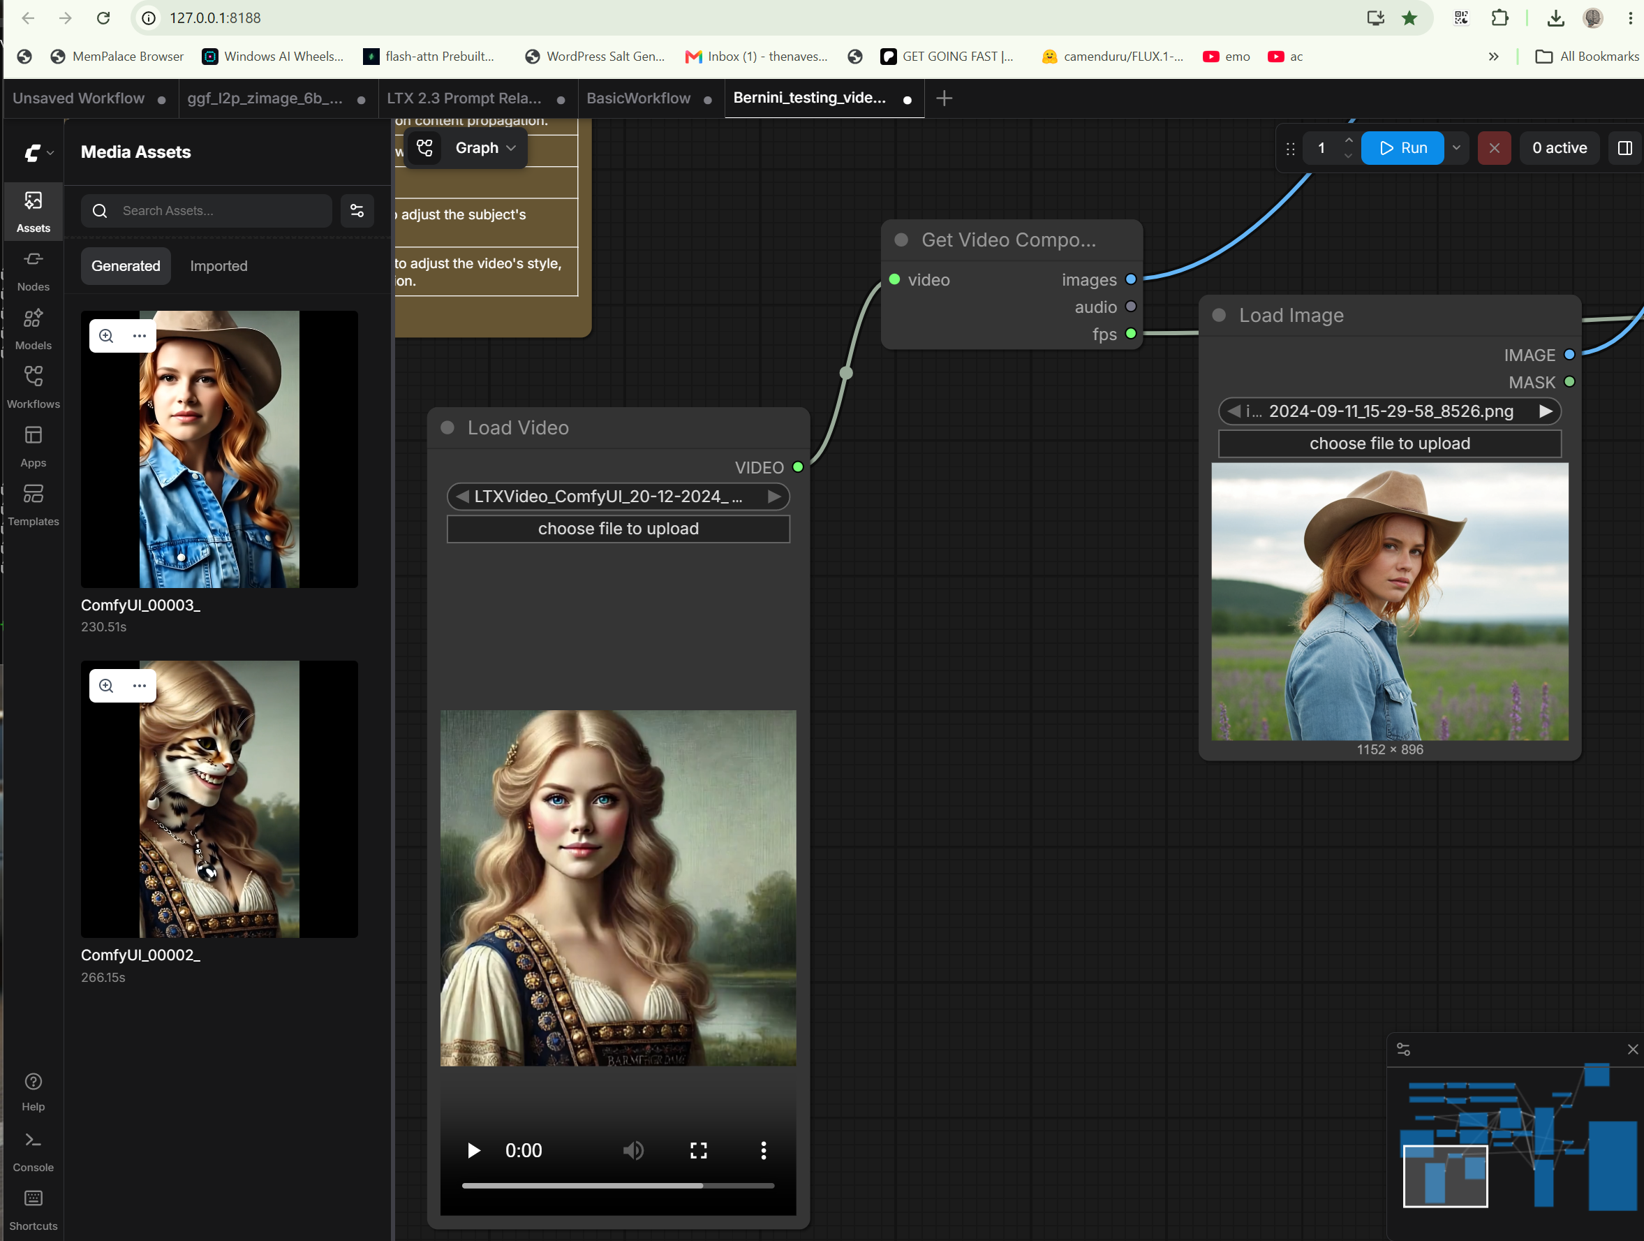Select previous image in Load Image node
Viewport: 1644px width, 1241px height.
[x=1234, y=411]
